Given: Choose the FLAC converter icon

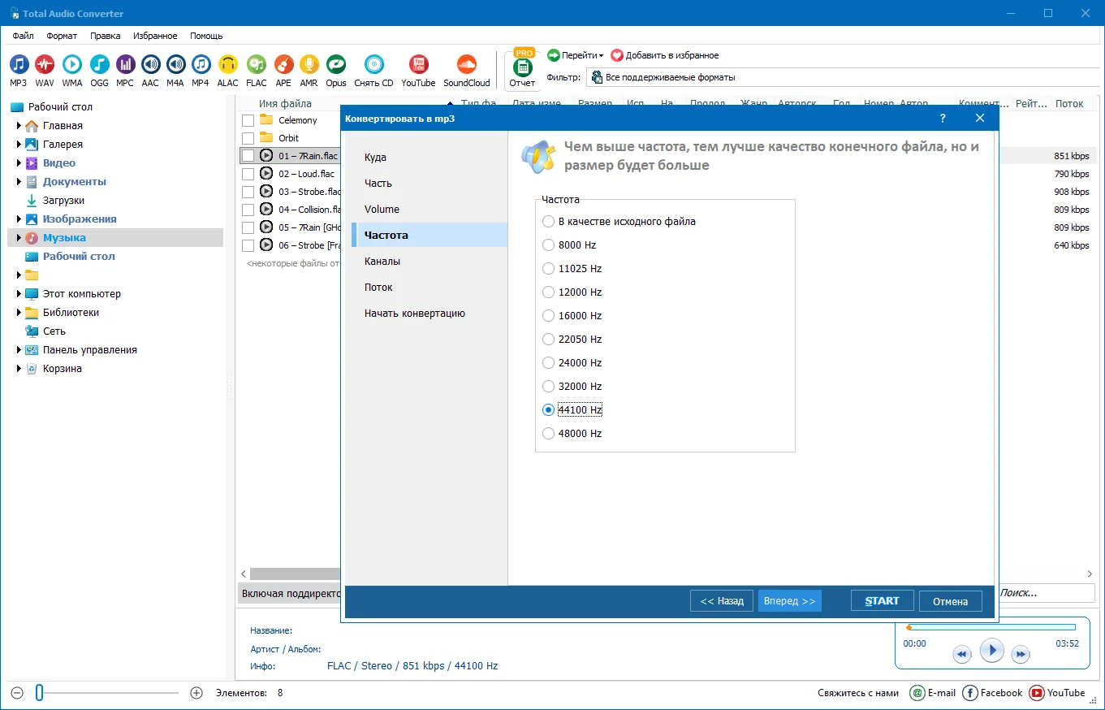Looking at the screenshot, I should tap(257, 66).
